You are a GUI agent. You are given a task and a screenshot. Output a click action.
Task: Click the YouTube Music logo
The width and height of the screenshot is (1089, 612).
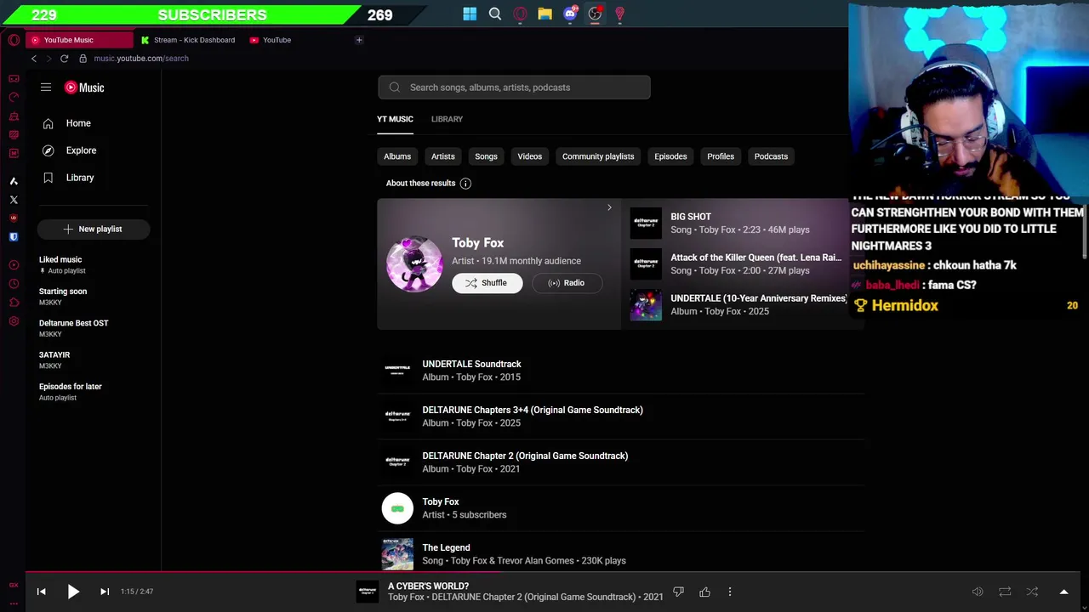(84, 88)
